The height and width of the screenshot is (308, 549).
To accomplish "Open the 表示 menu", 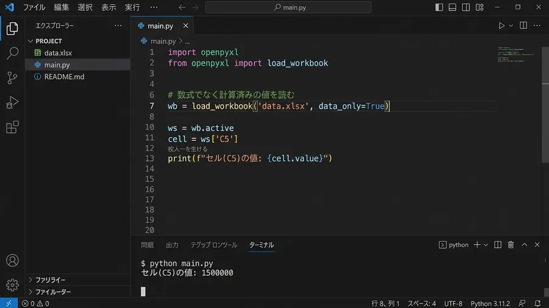I will [109, 7].
